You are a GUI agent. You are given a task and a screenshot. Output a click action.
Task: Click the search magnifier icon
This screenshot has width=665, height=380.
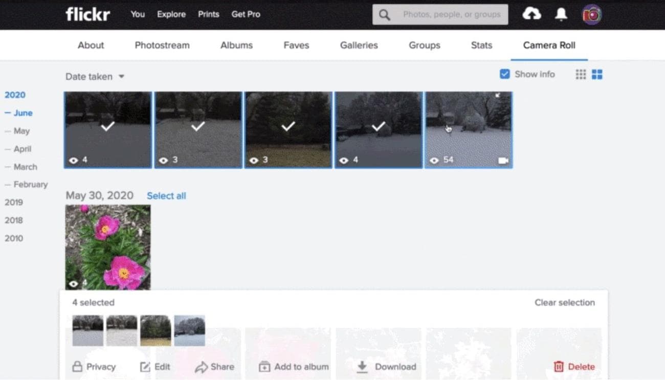tap(384, 15)
